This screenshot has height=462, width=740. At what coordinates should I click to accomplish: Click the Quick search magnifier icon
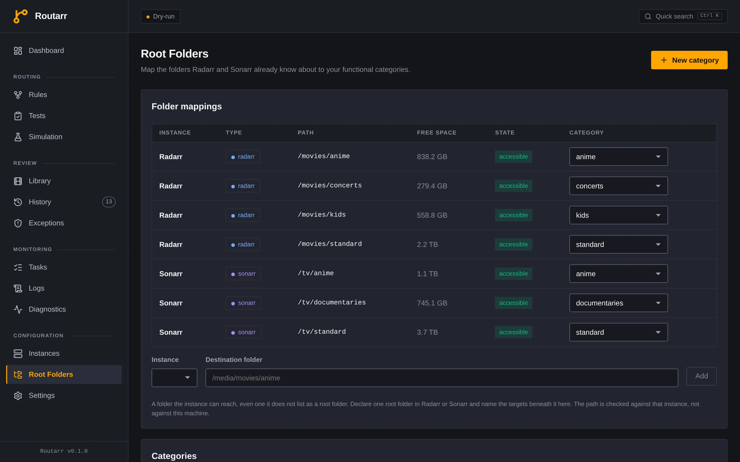(648, 16)
